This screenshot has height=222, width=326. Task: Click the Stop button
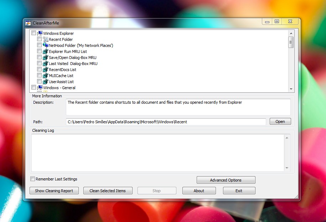[x=157, y=191]
